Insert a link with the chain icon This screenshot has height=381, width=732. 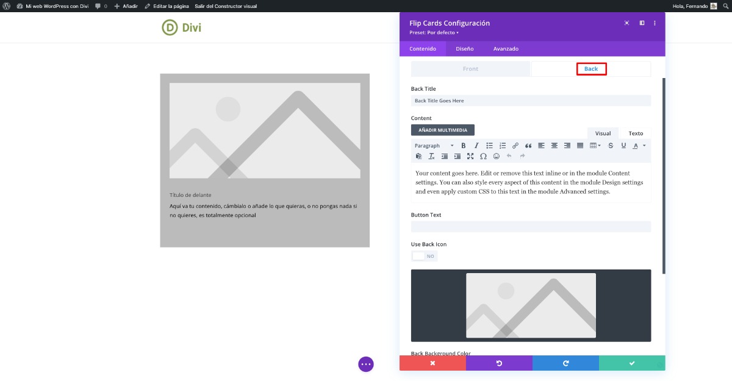[x=515, y=146]
